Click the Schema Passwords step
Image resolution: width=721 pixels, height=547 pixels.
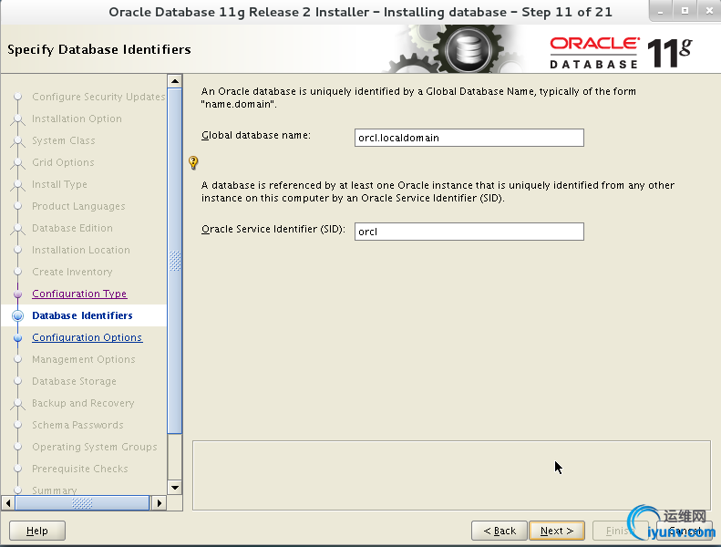pyautogui.click(x=77, y=425)
